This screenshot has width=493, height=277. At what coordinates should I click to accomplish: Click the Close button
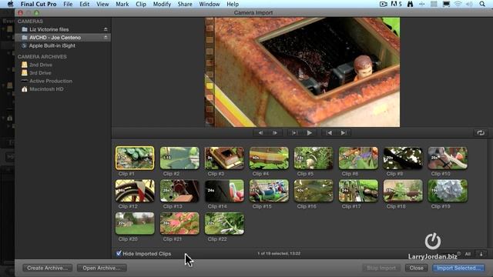click(x=416, y=268)
